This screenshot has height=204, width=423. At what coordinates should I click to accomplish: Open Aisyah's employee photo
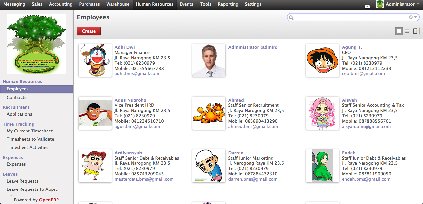pos(323,113)
